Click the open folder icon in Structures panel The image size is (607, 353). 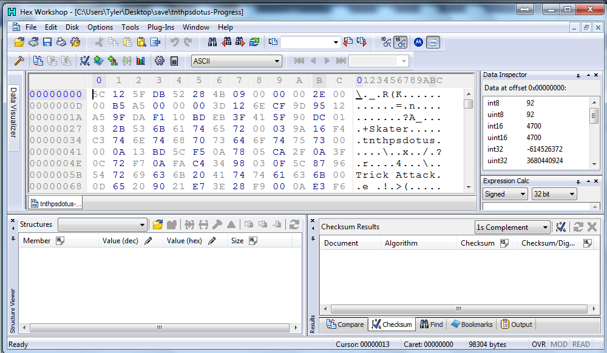pyautogui.click(x=158, y=224)
